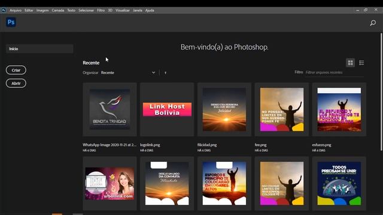Open the Imagem menu
Image resolution: width=383 pixels, height=215 pixels.
click(x=42, y=10)
